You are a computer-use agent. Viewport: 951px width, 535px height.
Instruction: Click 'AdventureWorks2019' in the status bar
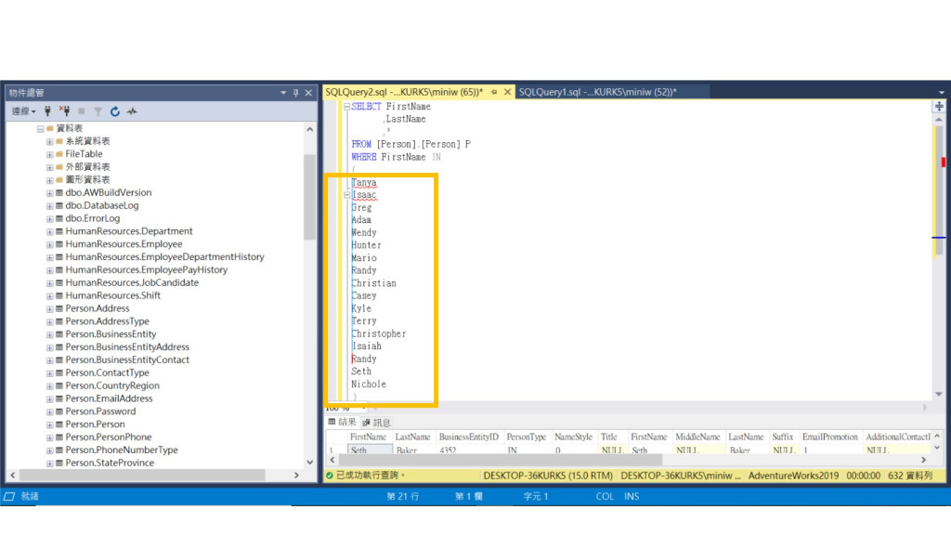tap(793, 476)
